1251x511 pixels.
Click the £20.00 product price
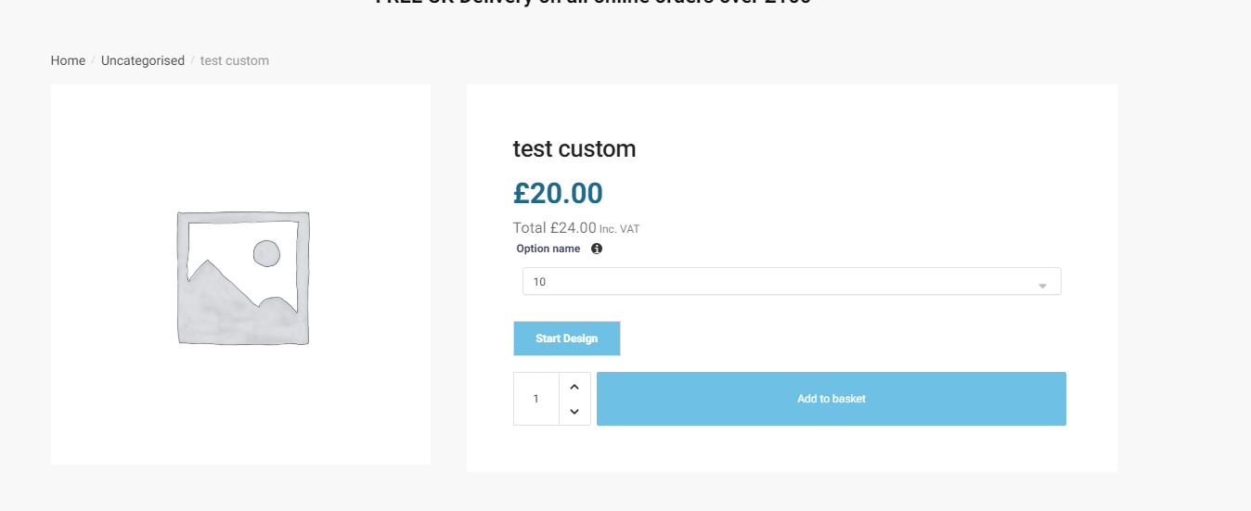558,193
